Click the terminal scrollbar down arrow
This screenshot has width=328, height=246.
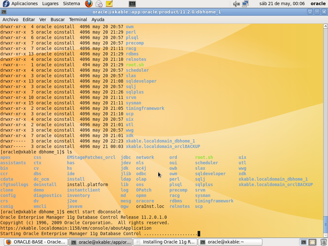pos(325,235)
